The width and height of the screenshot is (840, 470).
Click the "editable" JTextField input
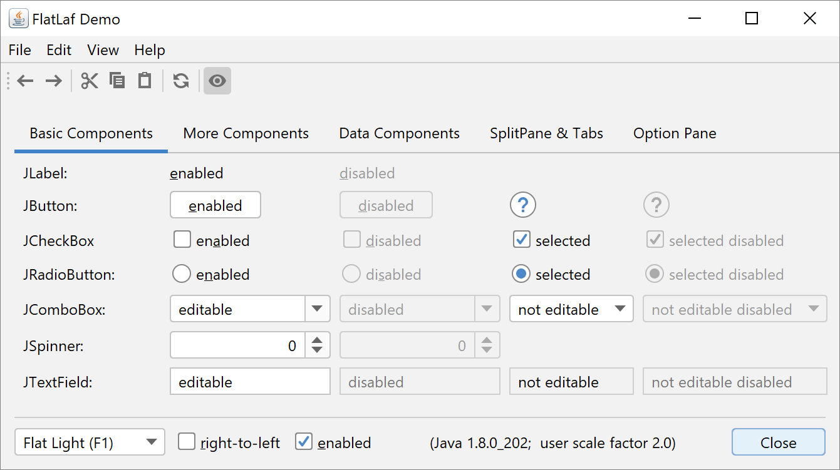[249, 382]
